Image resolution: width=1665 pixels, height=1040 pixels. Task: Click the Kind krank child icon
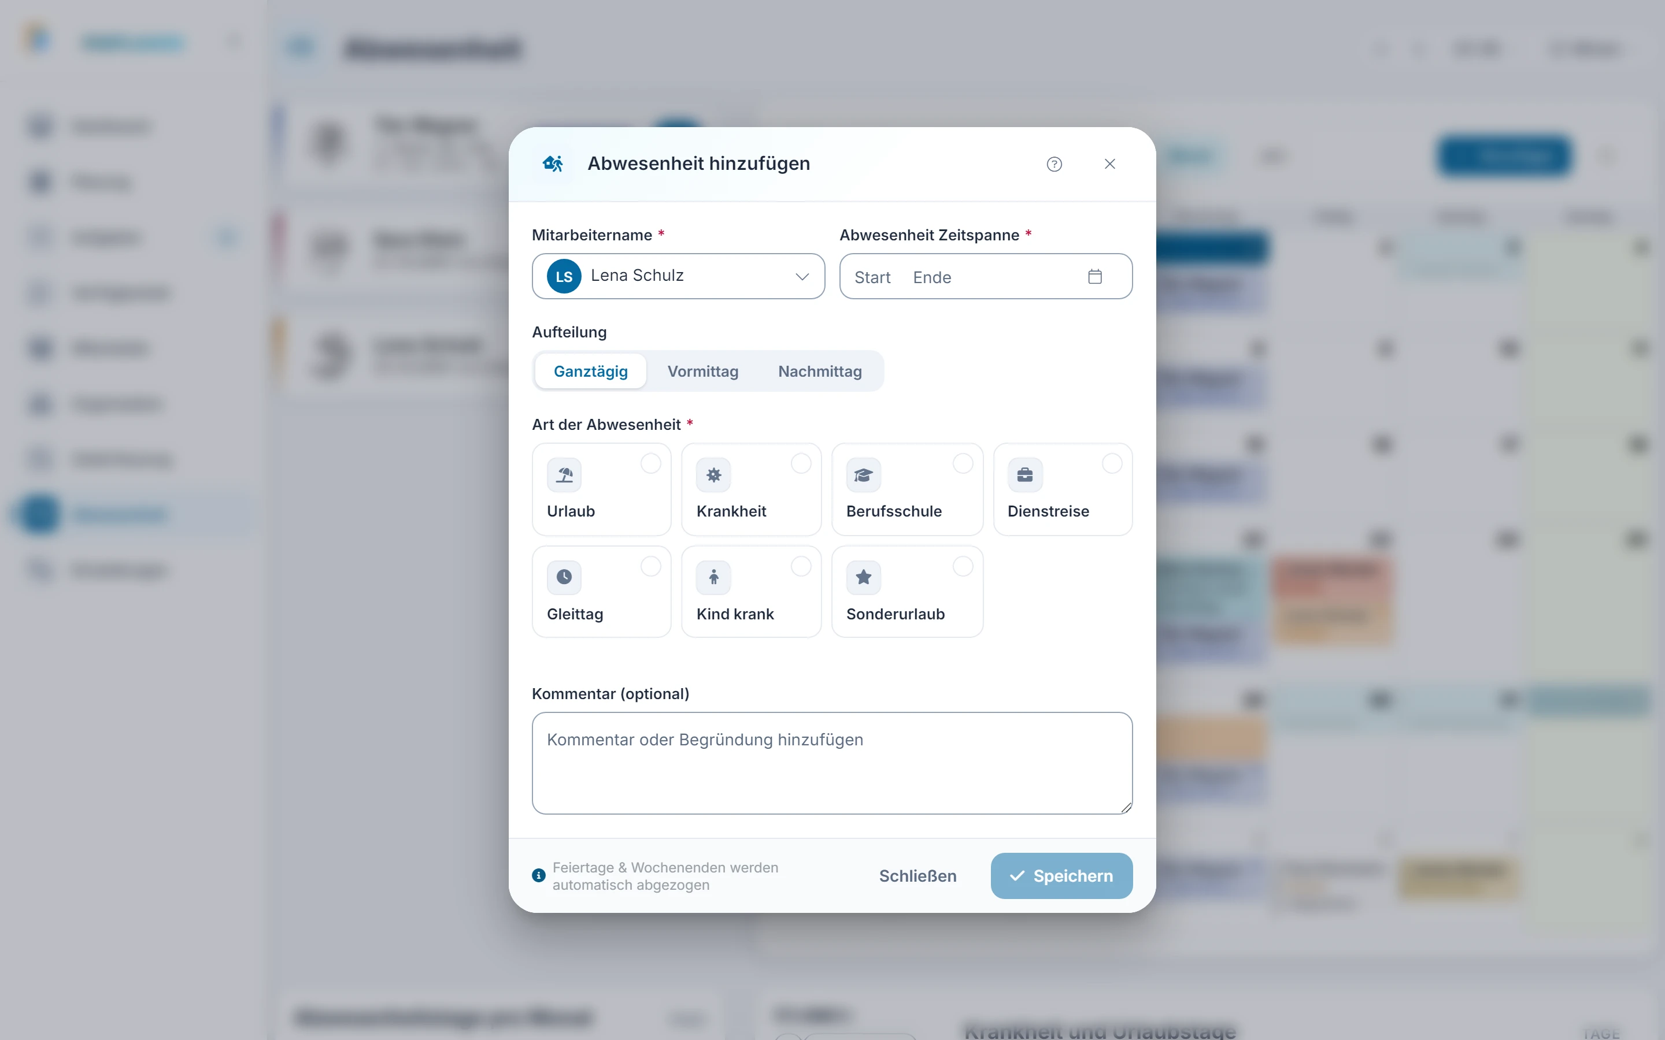[713, 577]
